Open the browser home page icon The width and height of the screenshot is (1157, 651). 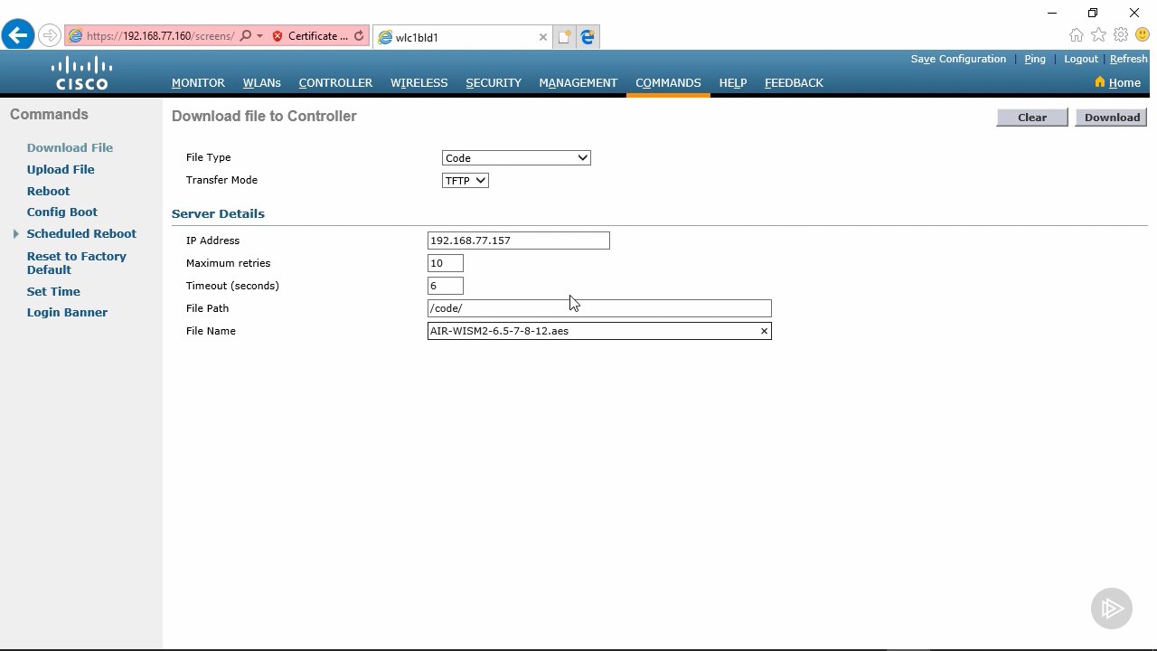point(1076,35)
